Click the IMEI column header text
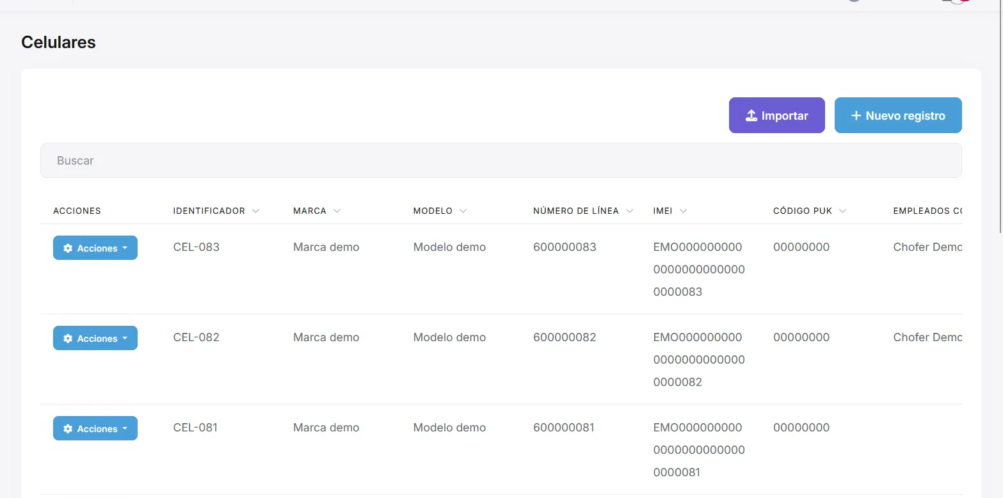Viewport: 1003px width, 498px height. click(663, 211)
